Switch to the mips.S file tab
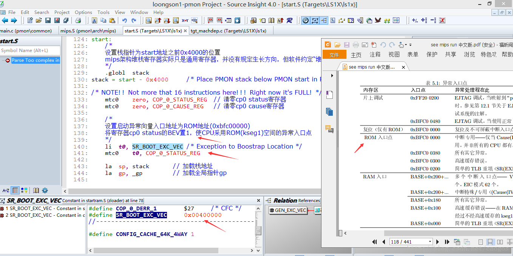Image resolution: width=513 pixels, height=256 pixels. (x=90, y=31)
